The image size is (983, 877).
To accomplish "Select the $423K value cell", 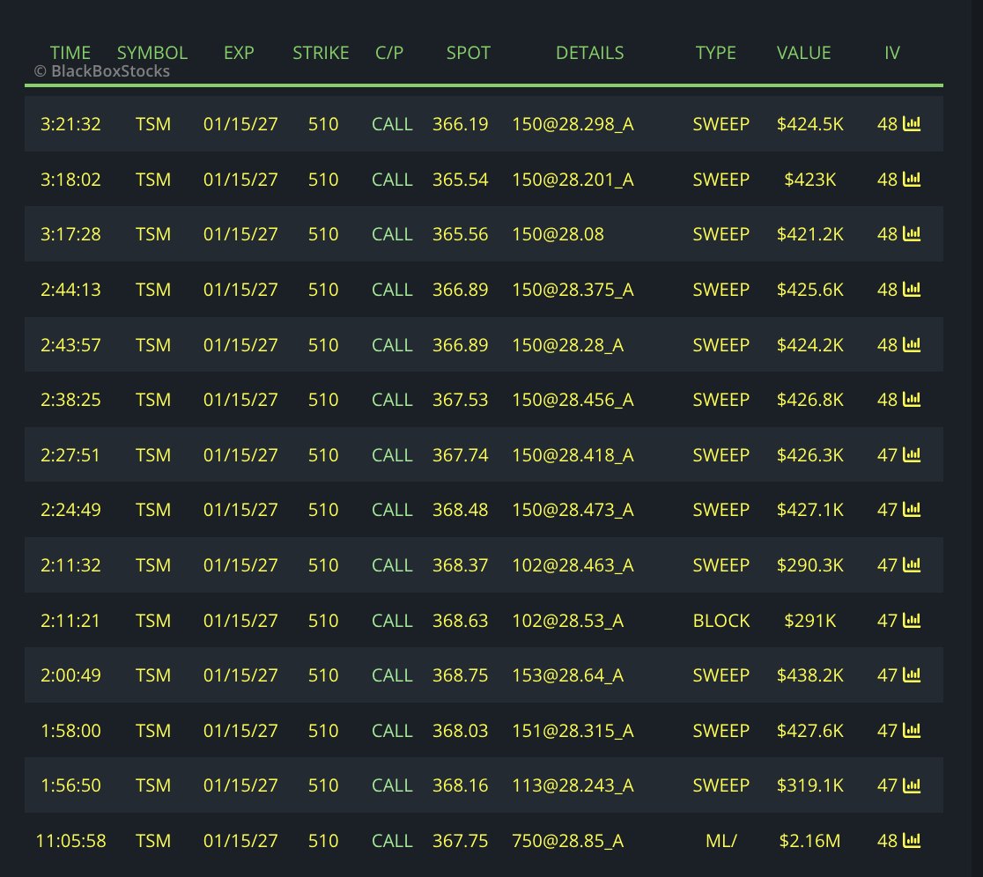I will (810, 180).
